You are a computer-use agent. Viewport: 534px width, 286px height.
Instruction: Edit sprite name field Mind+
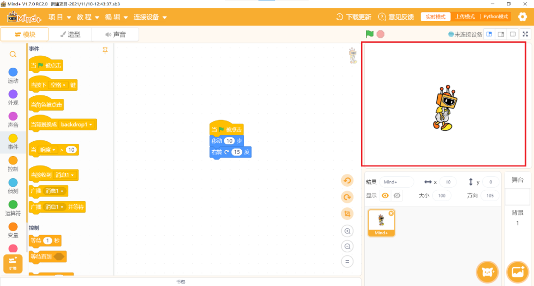(397, 182)
